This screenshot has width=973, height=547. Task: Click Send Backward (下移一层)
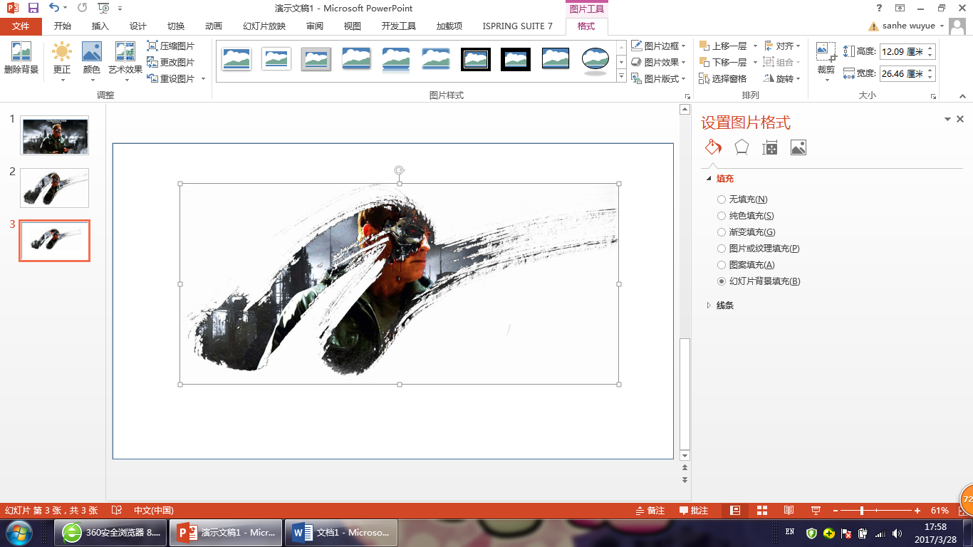pos(723,62)
